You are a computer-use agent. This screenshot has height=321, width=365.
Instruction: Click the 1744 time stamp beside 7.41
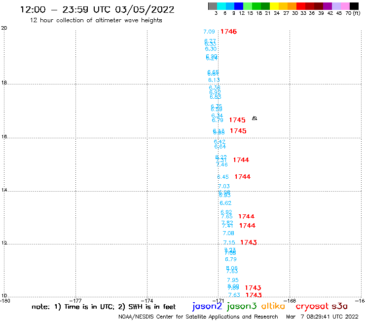(x=248, y=225)
